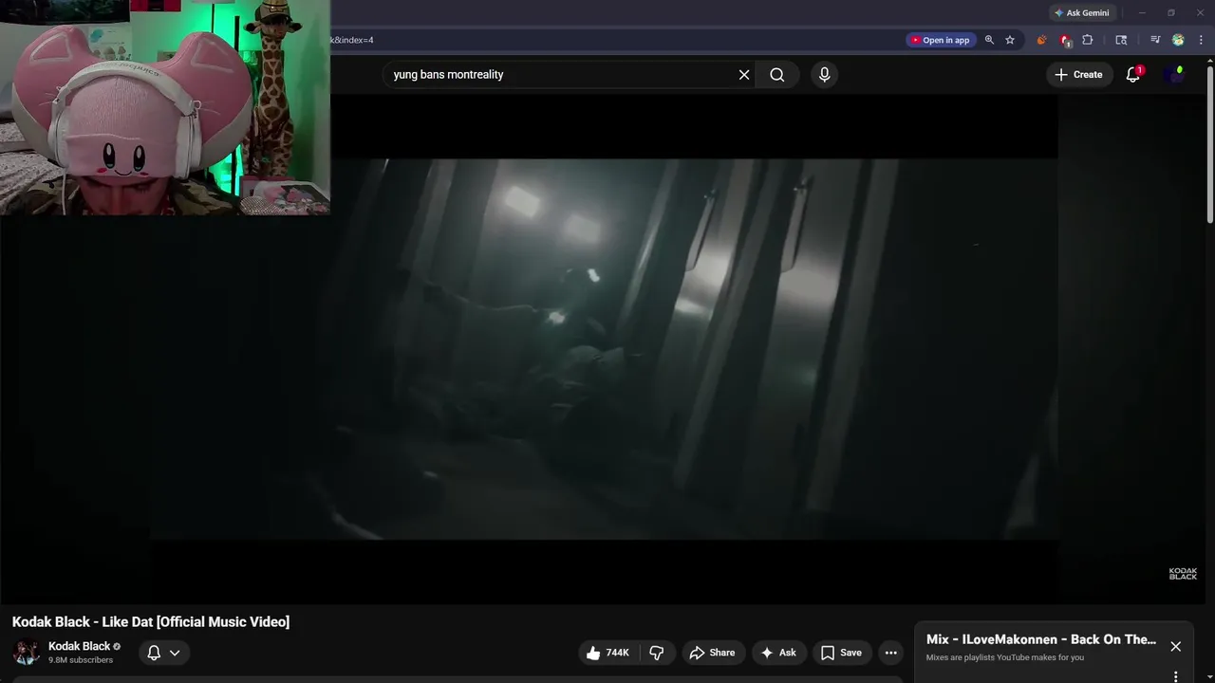
Task: Open the Kodak Black channel avatar
Action: [x=27, y=653]
